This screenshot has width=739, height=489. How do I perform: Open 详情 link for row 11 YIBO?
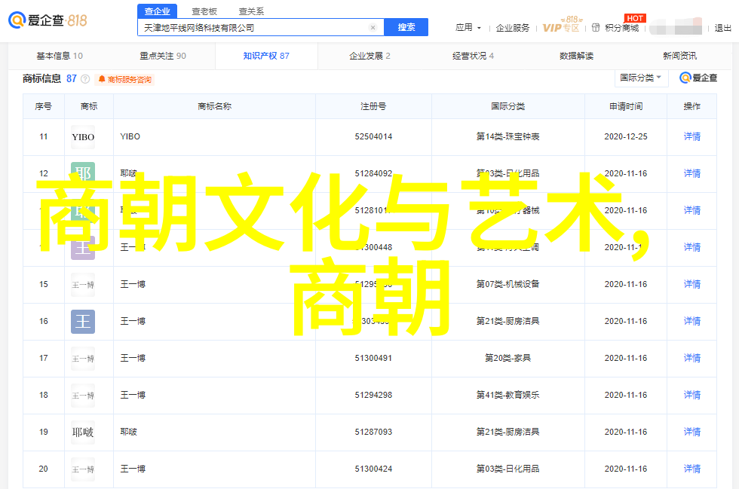click(x=691, y=137)
